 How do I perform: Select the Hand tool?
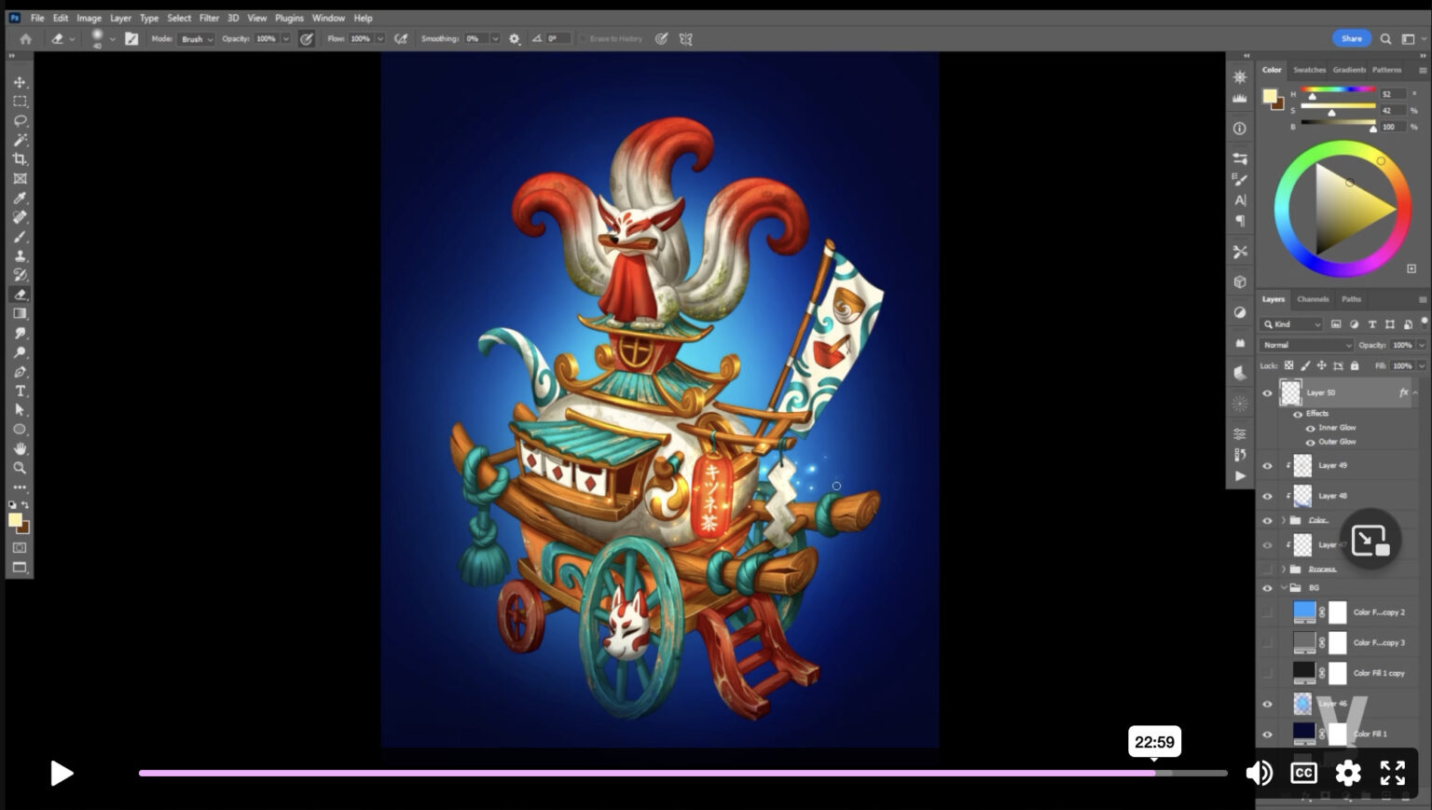[20, 448]
